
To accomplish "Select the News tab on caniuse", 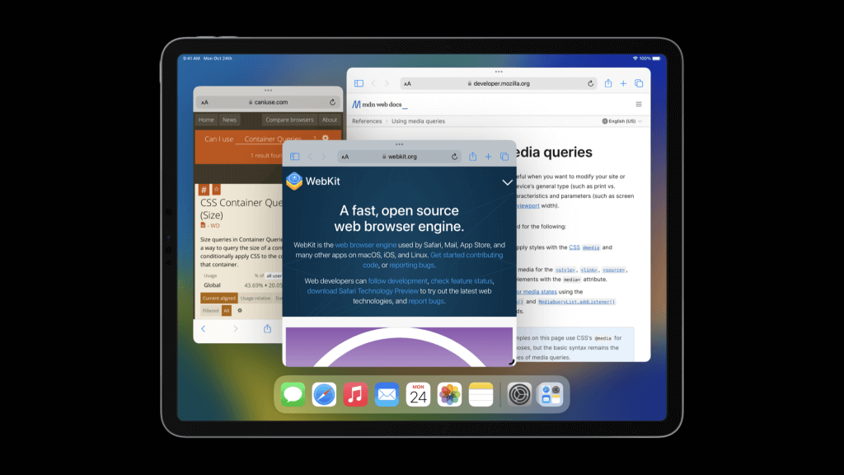I will click(229, 120).
